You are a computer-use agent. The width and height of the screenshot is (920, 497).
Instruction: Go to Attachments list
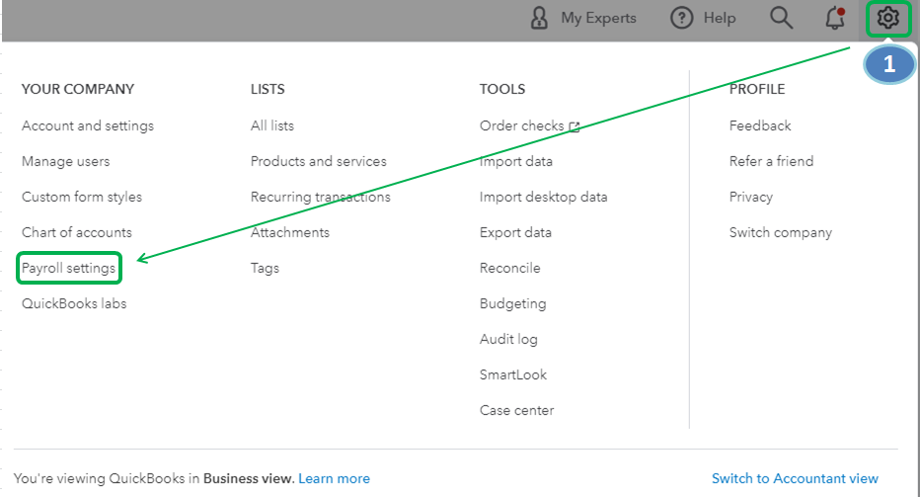(x=290, y=232)
